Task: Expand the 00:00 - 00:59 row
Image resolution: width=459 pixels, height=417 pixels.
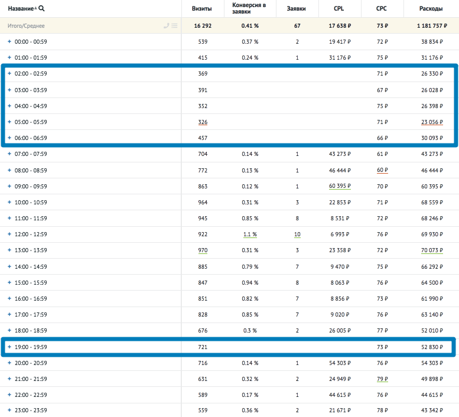Action: click(9, 42)
